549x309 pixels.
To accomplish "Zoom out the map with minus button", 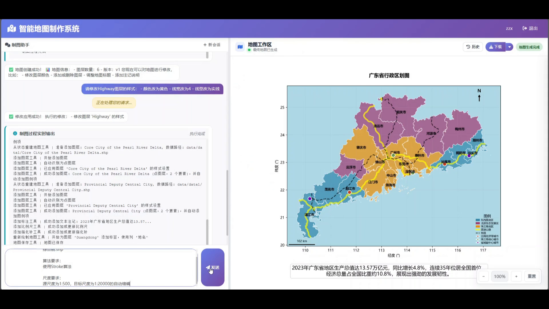I will pos(484,276).
